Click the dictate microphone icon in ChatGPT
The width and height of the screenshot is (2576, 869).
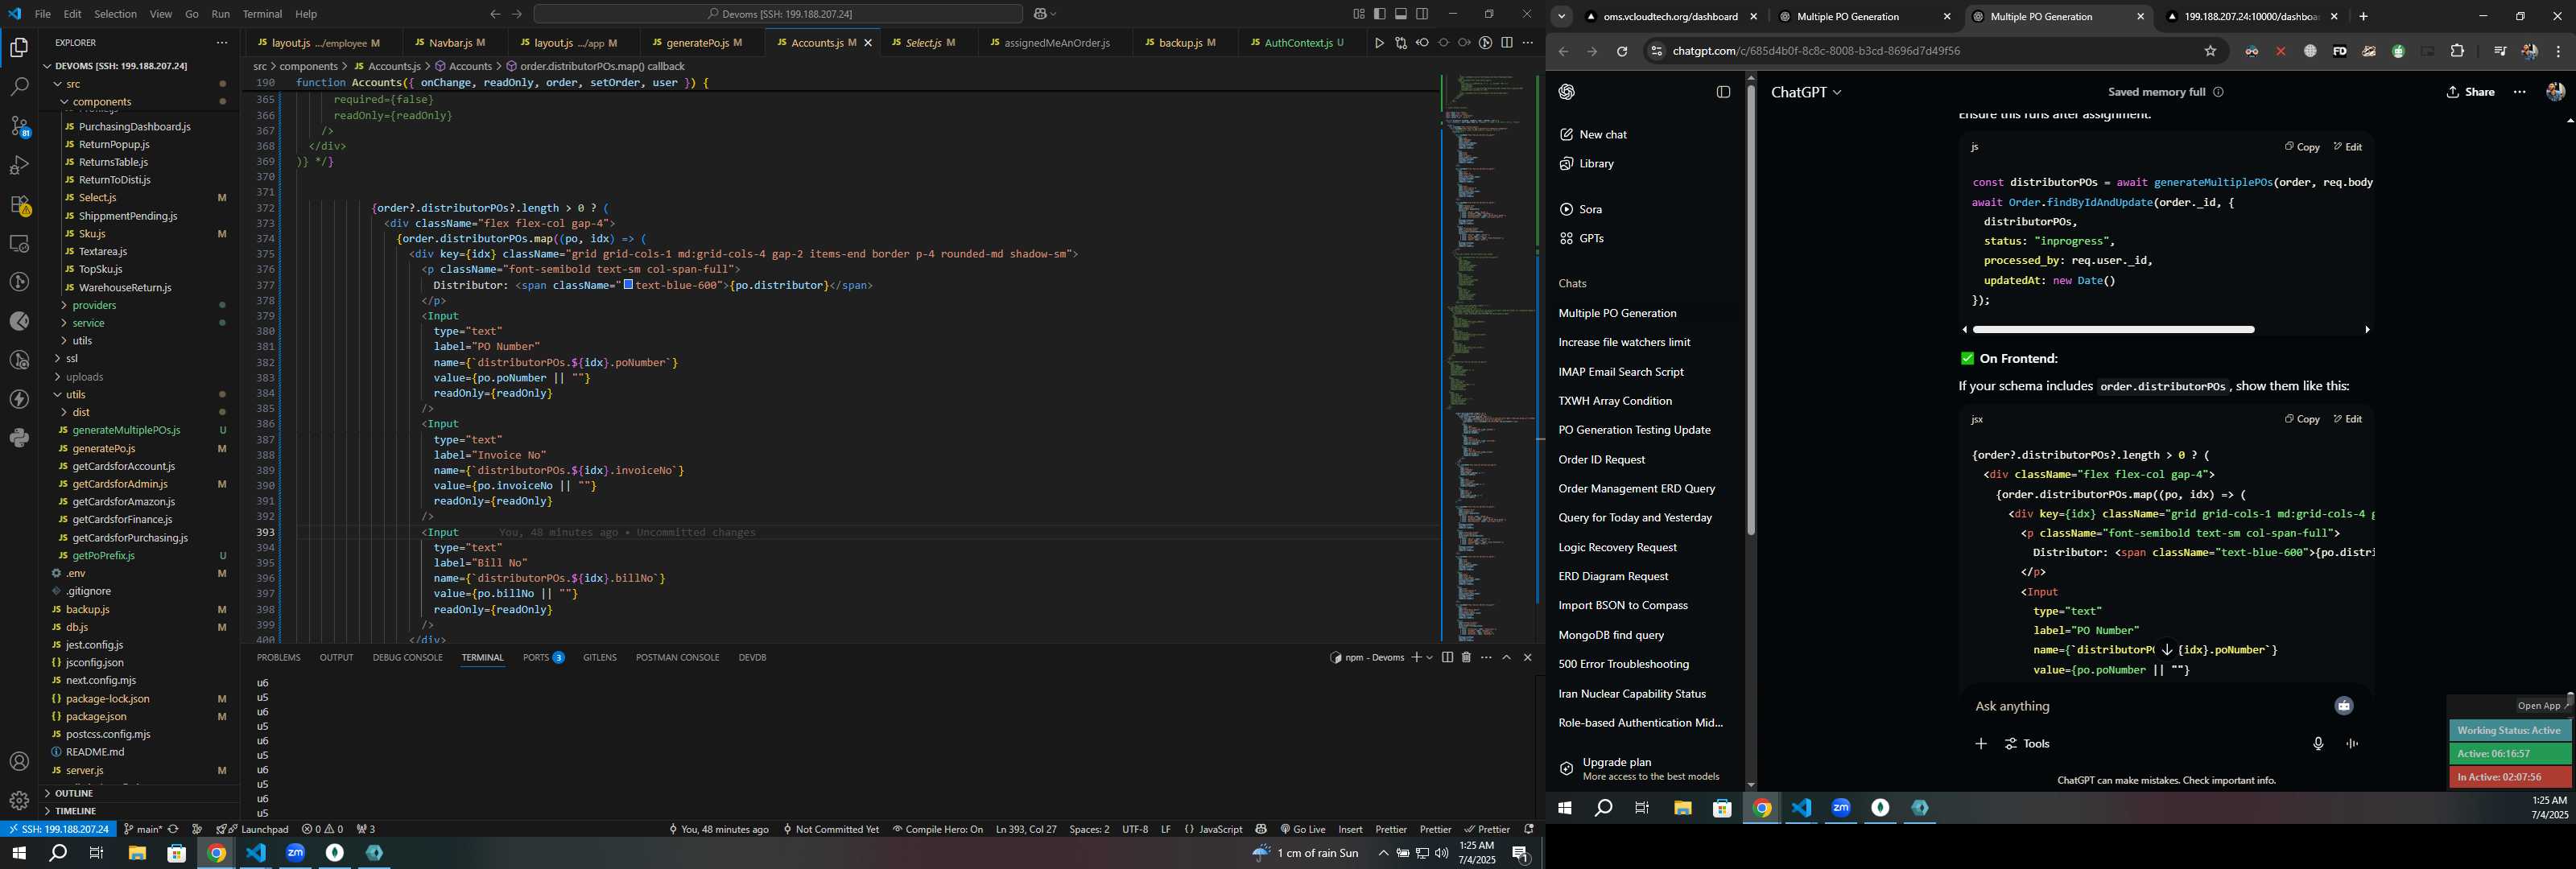click(2318, 744)
